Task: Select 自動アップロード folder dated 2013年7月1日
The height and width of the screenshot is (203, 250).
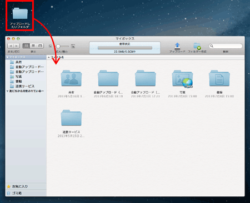Action: pyautogui.click(x=146, y=78)
